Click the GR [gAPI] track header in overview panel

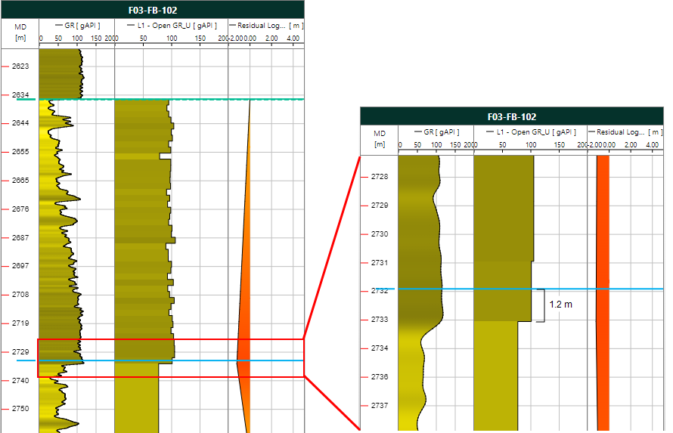(x=80, y=25)
